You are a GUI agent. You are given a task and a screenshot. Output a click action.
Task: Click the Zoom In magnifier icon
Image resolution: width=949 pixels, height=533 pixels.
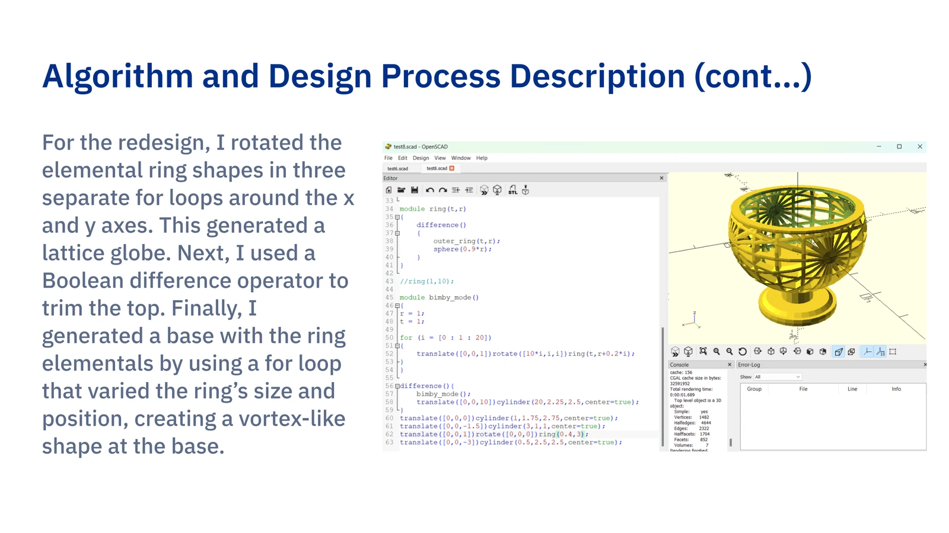(x=716, y=352)
